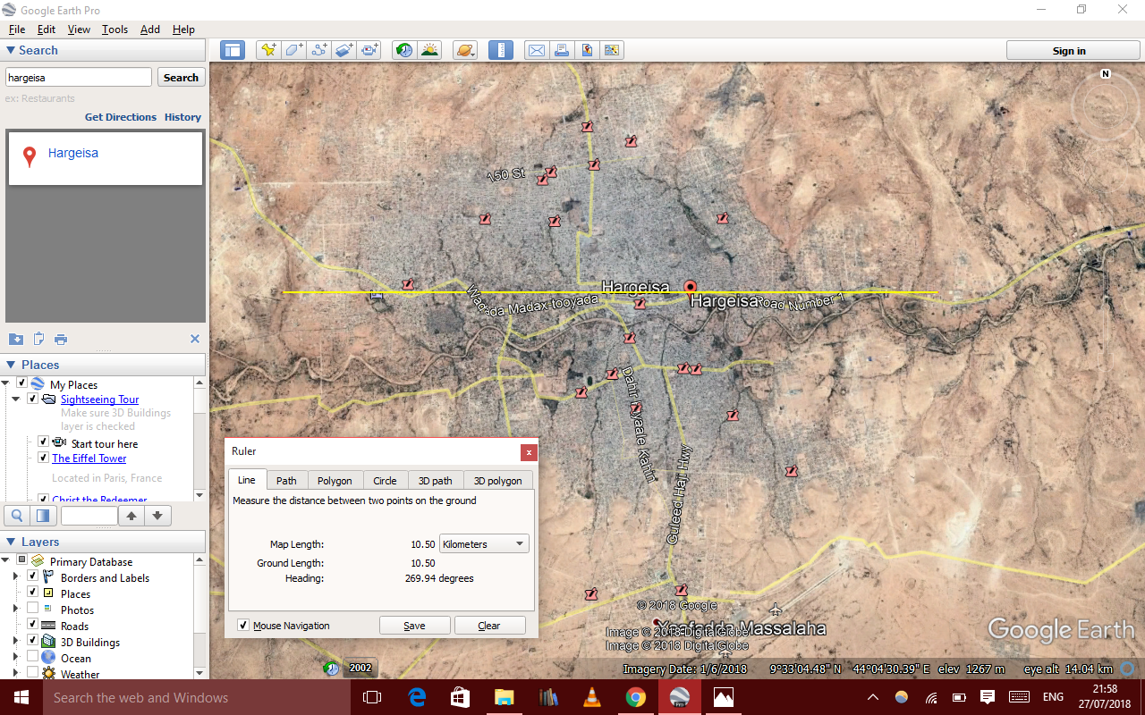
Task: Open the Kilometers unit dropdown
Action: point(484,544)
